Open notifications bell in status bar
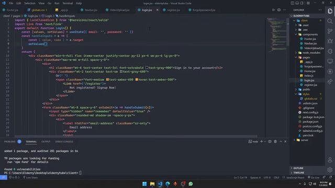This screenshot has height=188, width=335. click(330, 178)
